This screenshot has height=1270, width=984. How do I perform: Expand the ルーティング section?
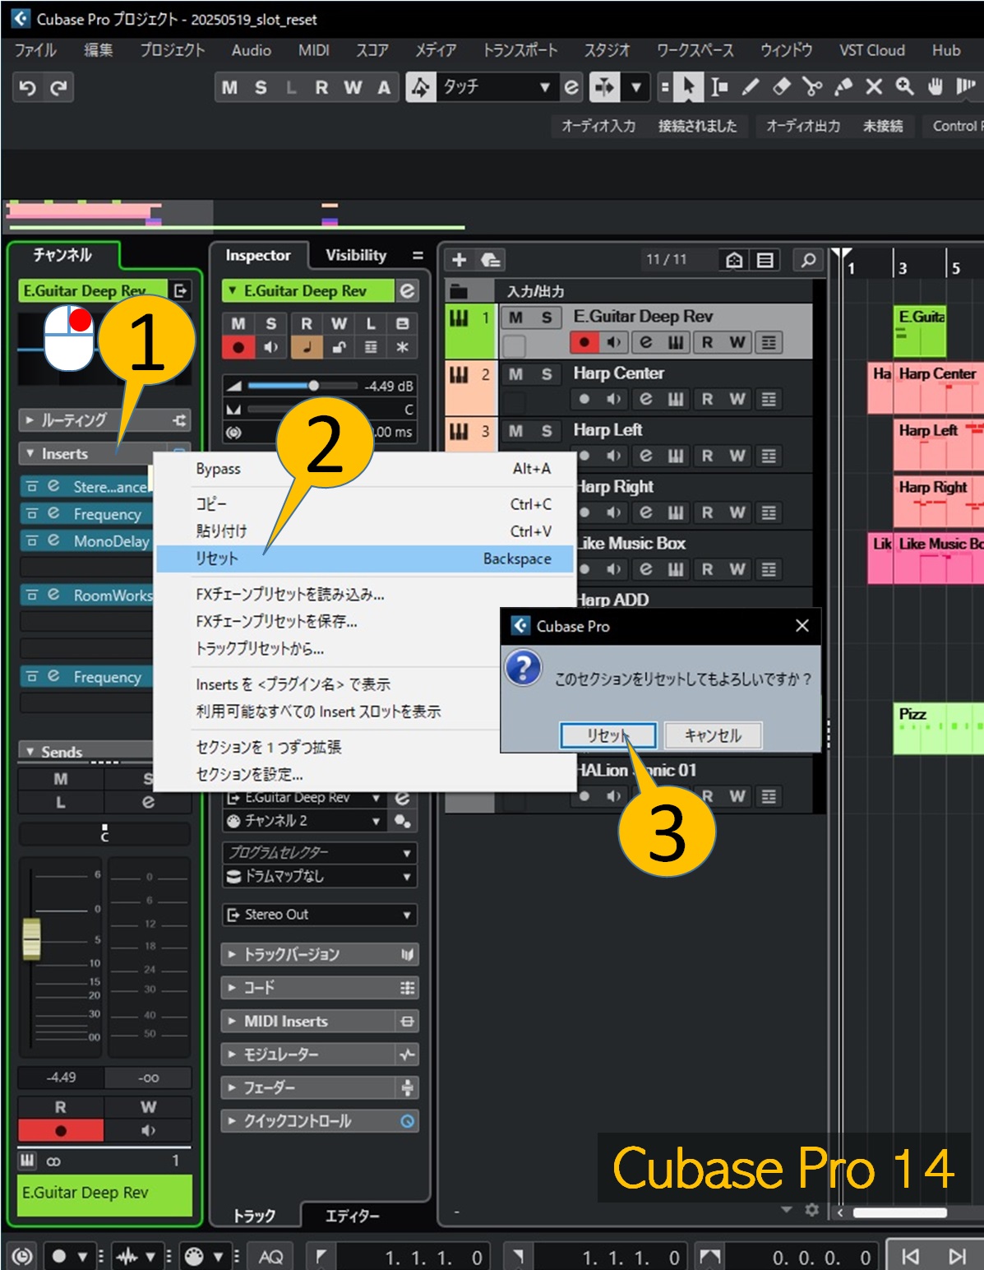[30, 419]
